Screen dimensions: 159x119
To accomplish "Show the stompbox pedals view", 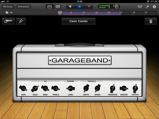I will pyautogui.click(x=151, y=21).
